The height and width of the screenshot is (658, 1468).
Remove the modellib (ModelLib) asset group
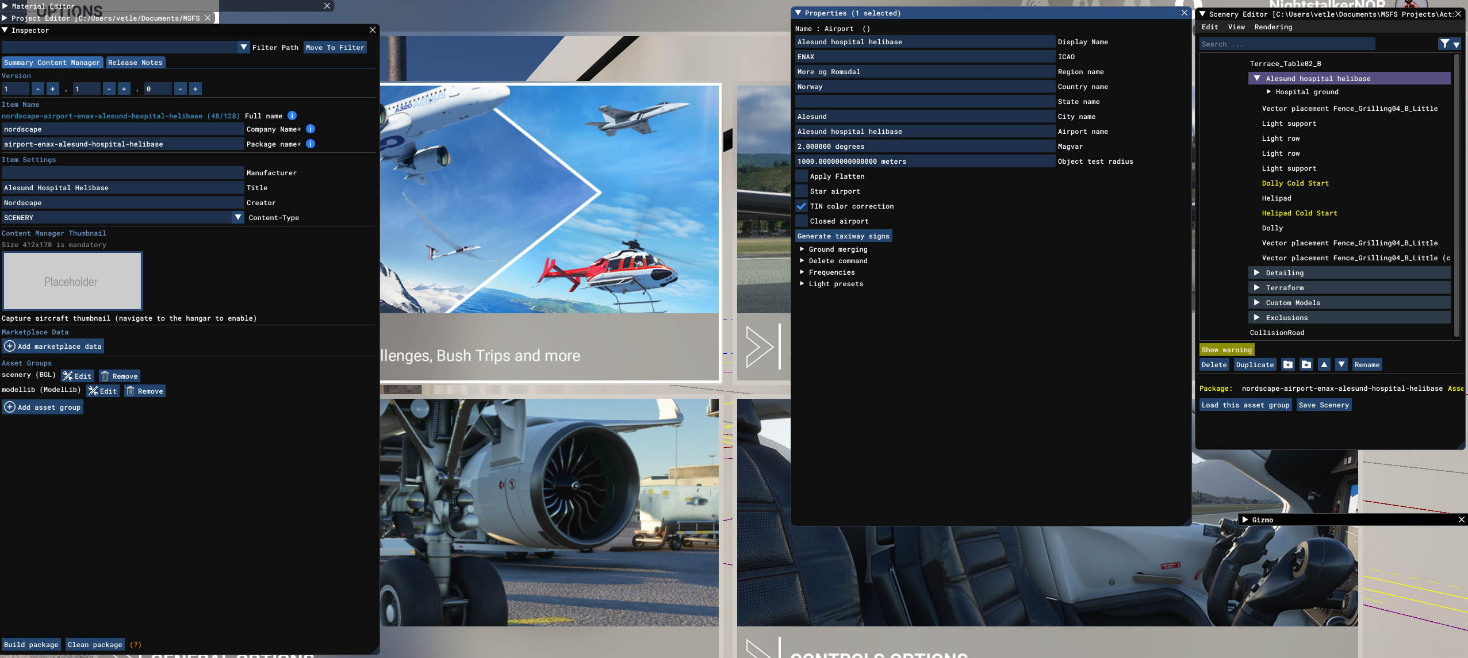[x=145, y=391]
